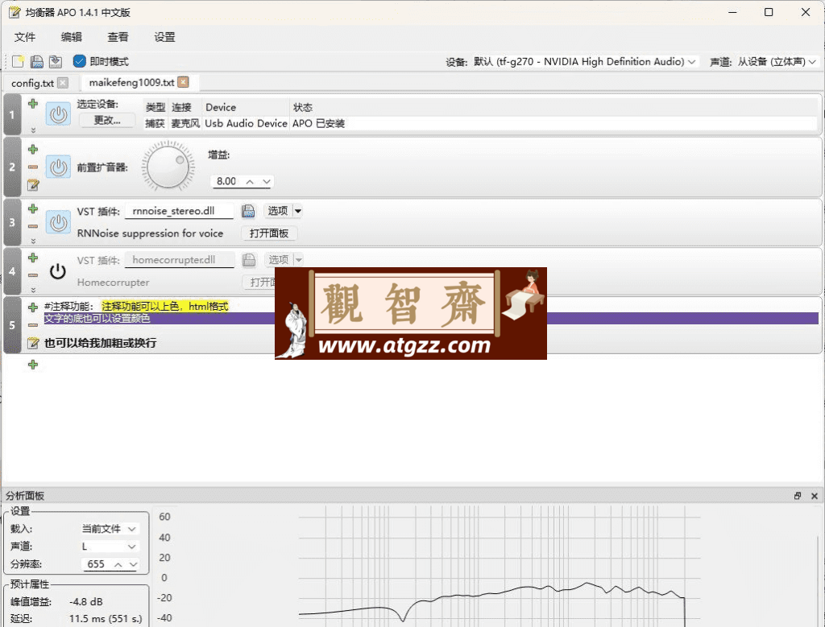Add a filter at row 5 plus icon
The width and height of the screenshot is (825, 627).
[x=33, y=307]
